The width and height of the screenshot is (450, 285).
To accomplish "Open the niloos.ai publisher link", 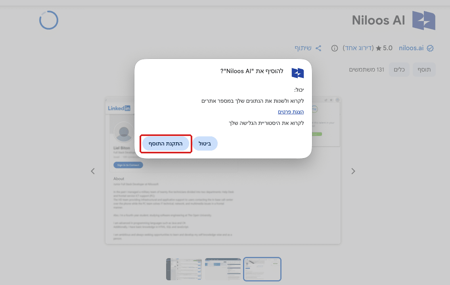I will pos(411,48).
